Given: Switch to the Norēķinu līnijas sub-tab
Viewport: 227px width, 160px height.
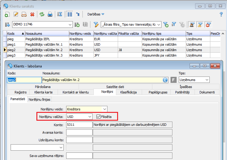Looking at the screenshot, I should (39, 100).
